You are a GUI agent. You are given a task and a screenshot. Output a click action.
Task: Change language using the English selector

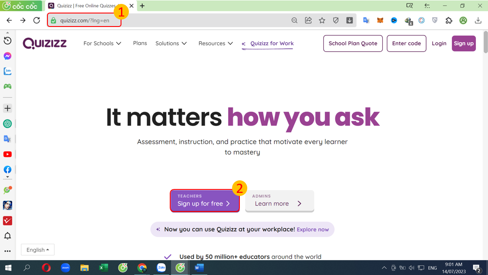click(38, 250)
